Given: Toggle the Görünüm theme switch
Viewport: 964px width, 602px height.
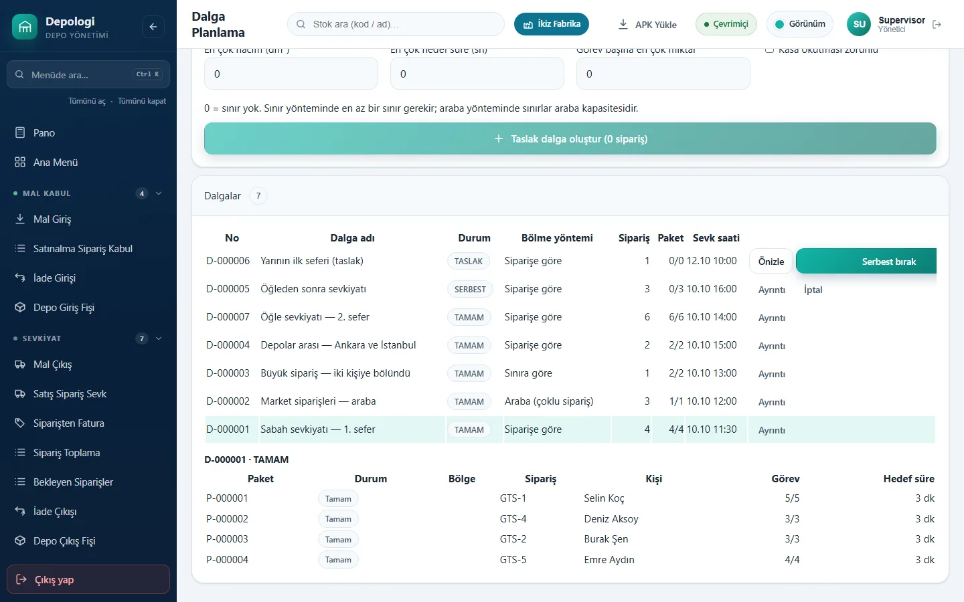Looking at the screenshot, I should (800, 24).
